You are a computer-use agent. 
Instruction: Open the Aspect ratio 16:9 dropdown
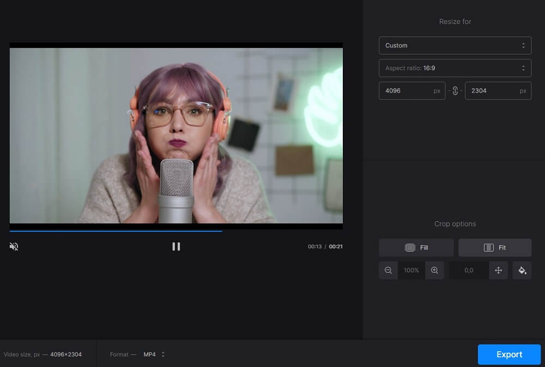pyautogui.click(x=455, y=68)
